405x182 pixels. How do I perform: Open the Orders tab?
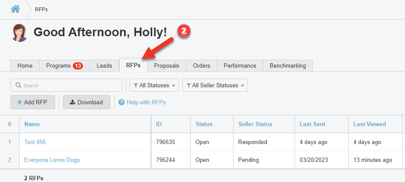(x=201, y=66)
